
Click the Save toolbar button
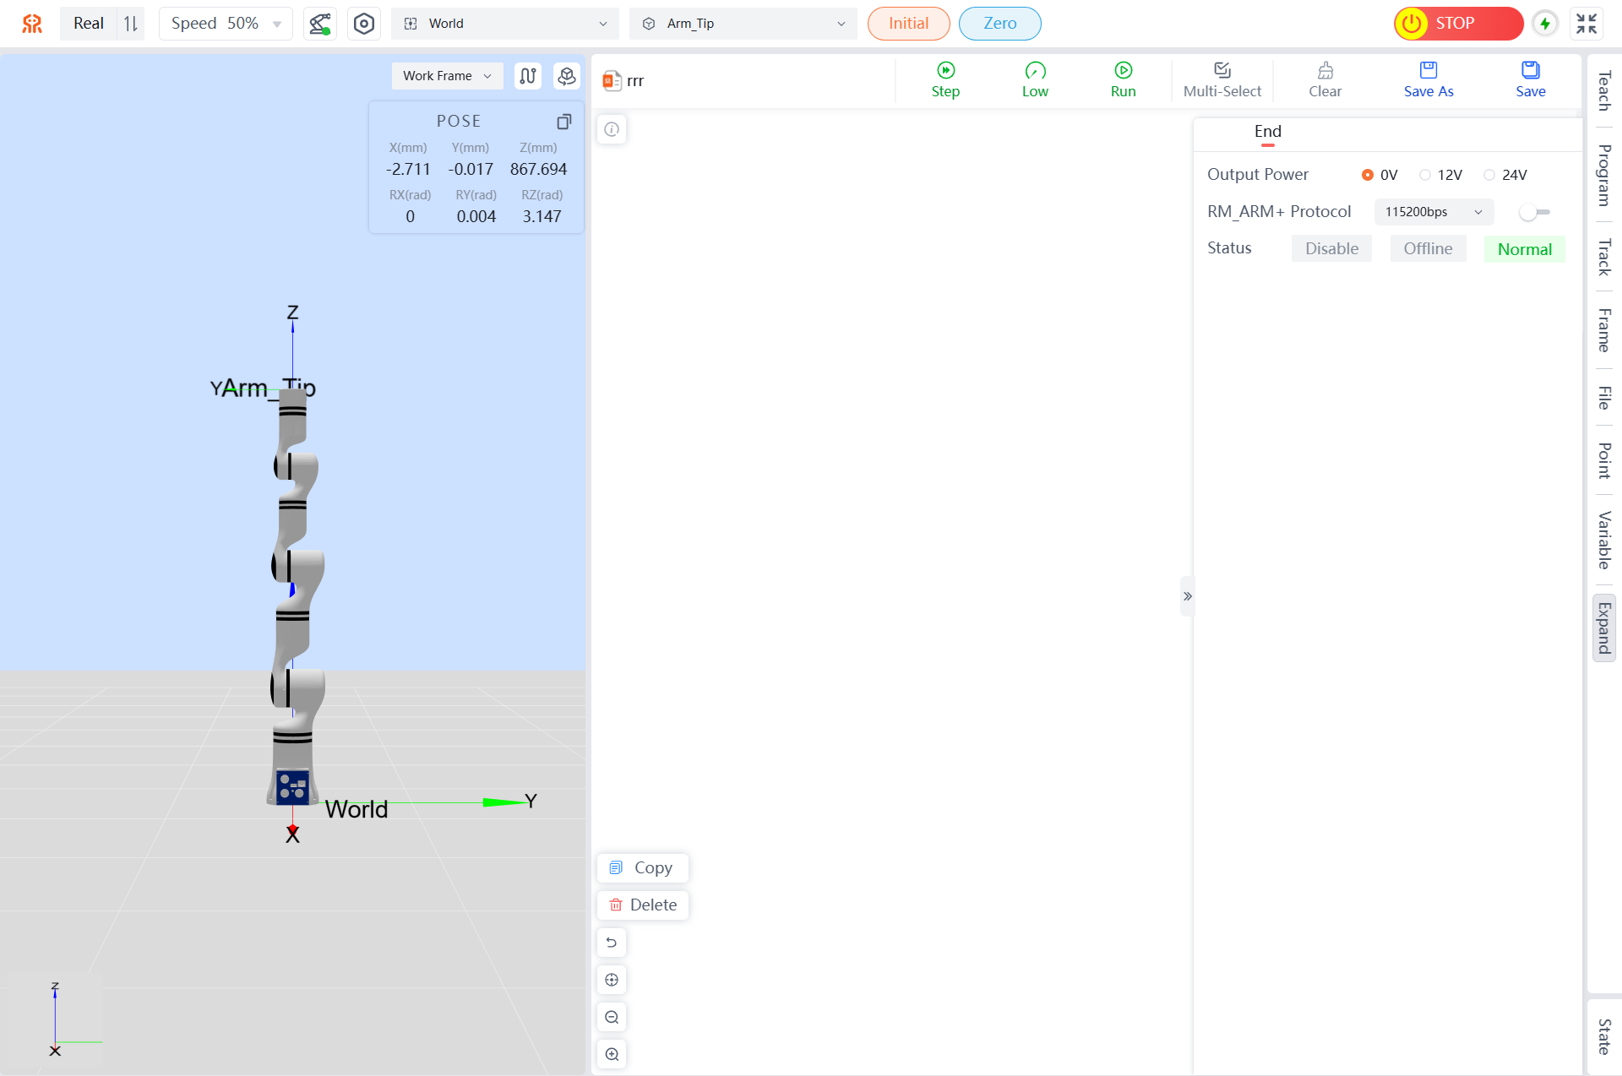(x=1530, y=80)
